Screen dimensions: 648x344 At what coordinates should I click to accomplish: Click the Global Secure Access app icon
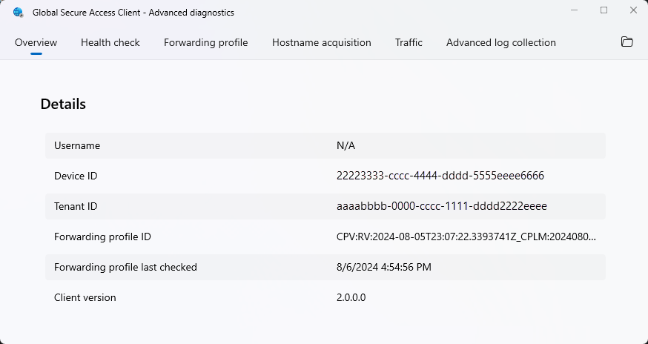19,11
